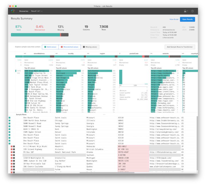Select the streetAddress column header
The width and height of the screenshot is (206, 185).
click(39, 54)
